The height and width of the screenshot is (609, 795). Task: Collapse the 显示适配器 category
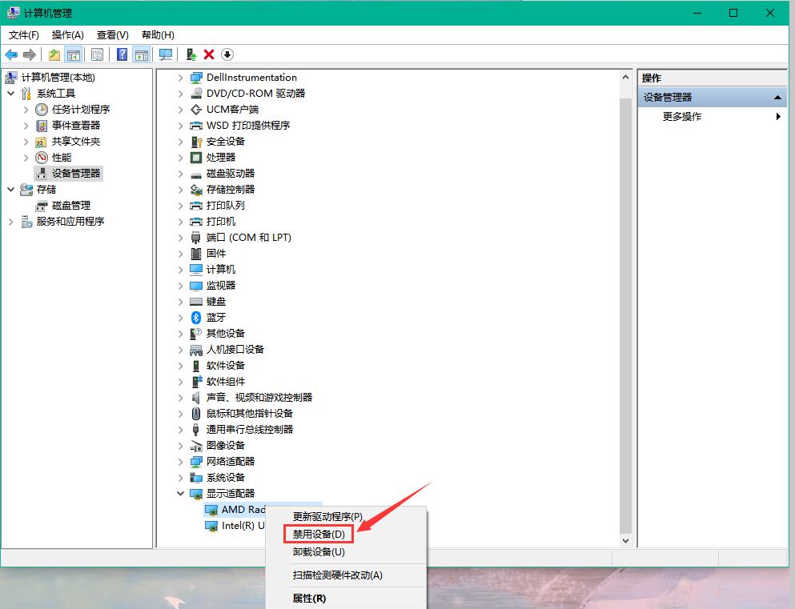coord(180,494)
